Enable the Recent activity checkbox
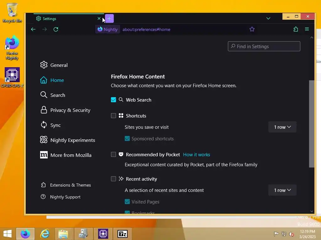The width and height of the screenshot is (321, 240). coord(113,179)
